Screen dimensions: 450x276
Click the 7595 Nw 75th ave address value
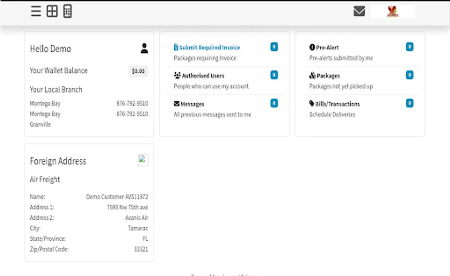[x=128, y=207]
